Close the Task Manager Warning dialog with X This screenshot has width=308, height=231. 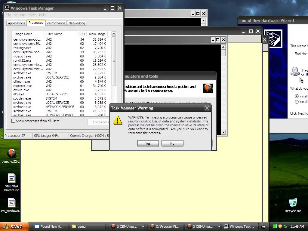tap(207, 108)
